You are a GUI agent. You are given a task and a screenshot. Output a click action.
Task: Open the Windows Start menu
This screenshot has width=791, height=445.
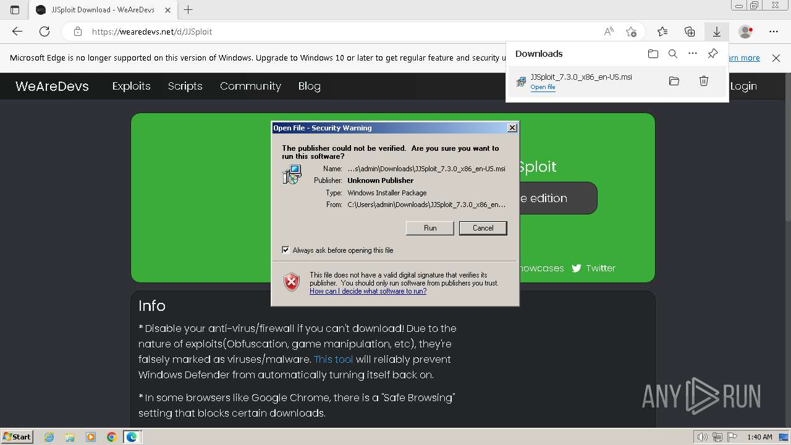pyautogui.click(x=17, y=436)
